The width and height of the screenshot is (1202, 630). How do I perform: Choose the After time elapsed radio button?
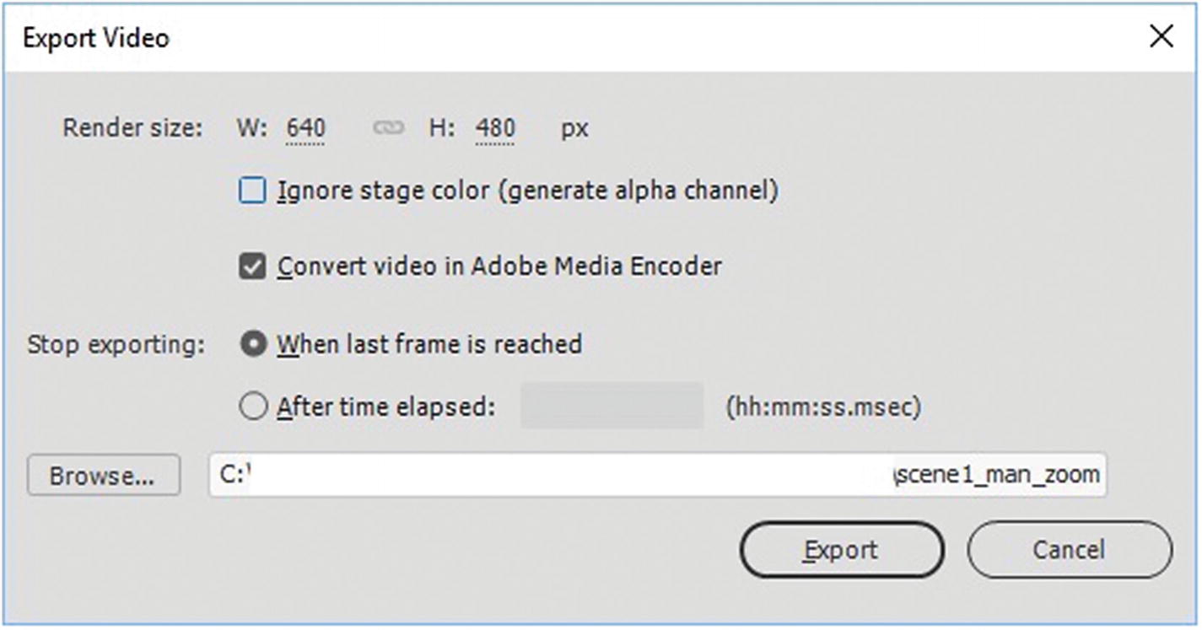(x=252, y=407)
